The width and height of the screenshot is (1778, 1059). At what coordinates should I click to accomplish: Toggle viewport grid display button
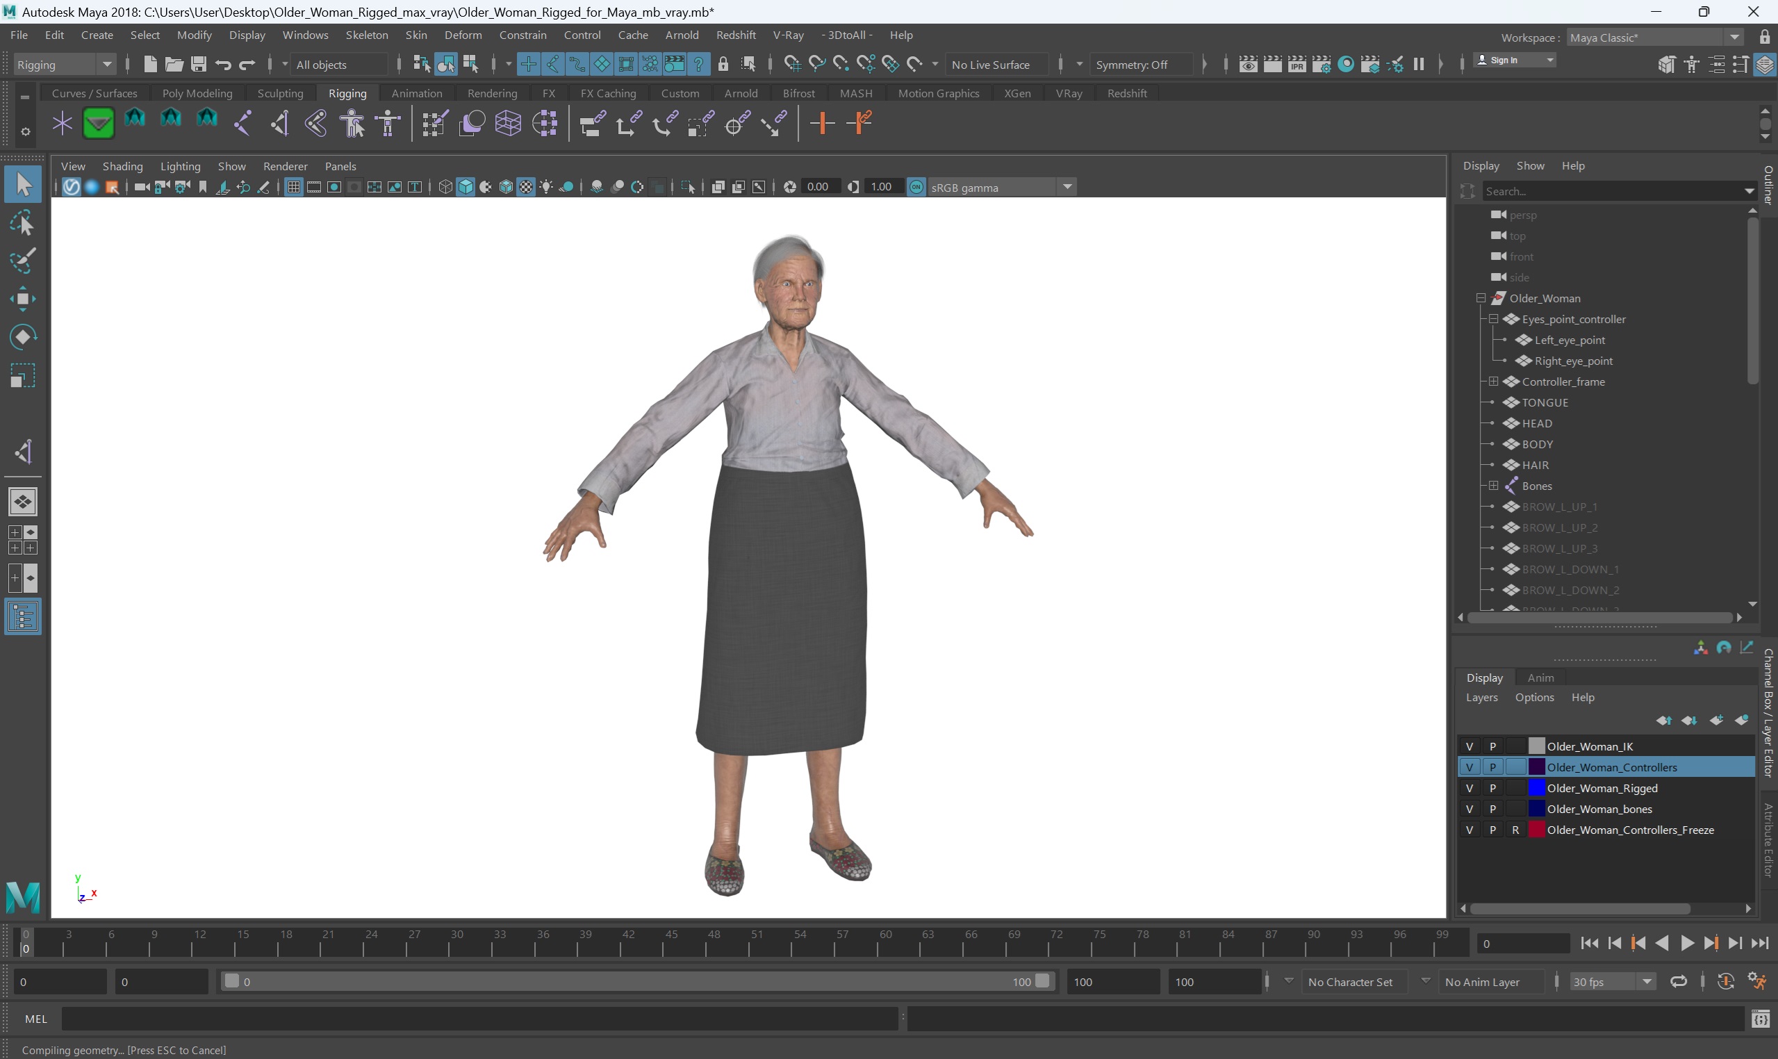[293, 187]
